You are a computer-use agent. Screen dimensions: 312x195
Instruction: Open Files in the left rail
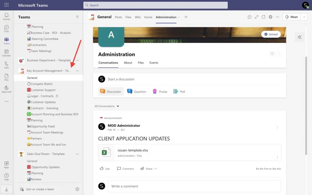click(x=6, y=77)
